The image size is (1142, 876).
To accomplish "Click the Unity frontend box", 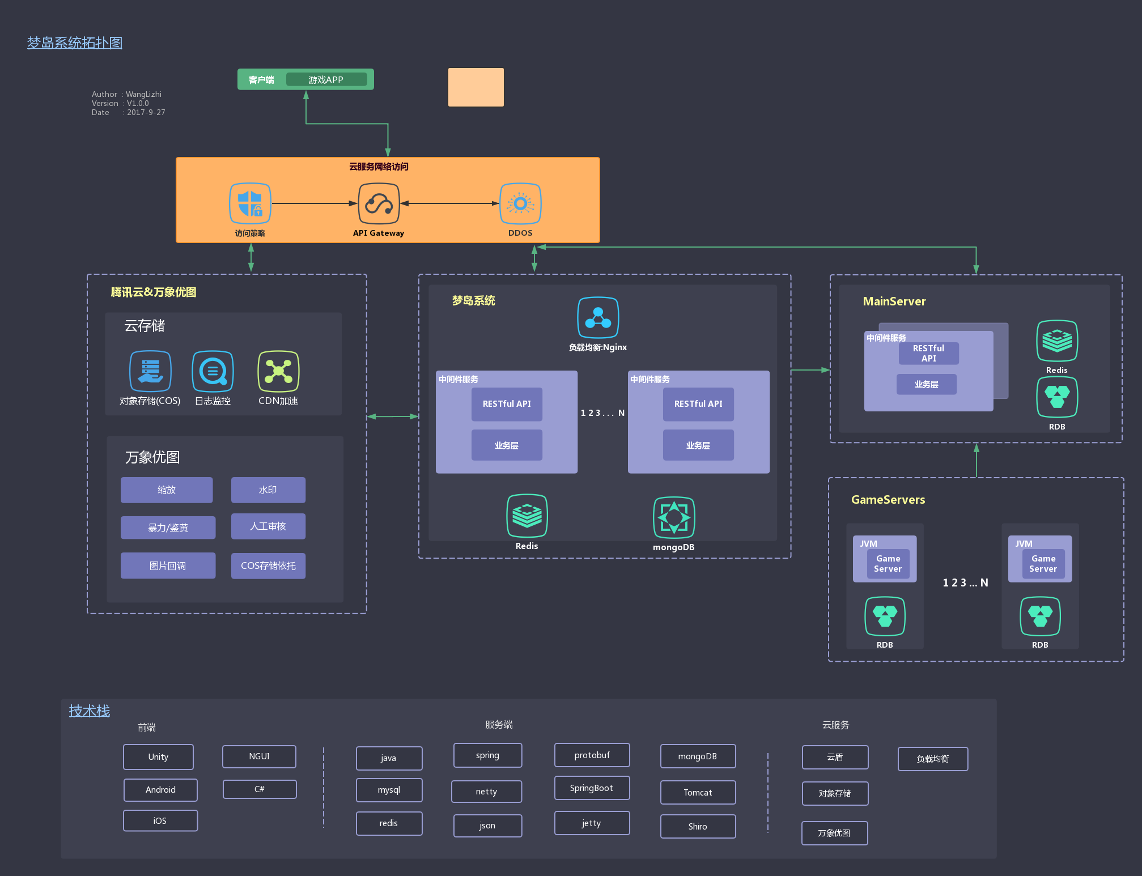I will [x=158, y=757].
